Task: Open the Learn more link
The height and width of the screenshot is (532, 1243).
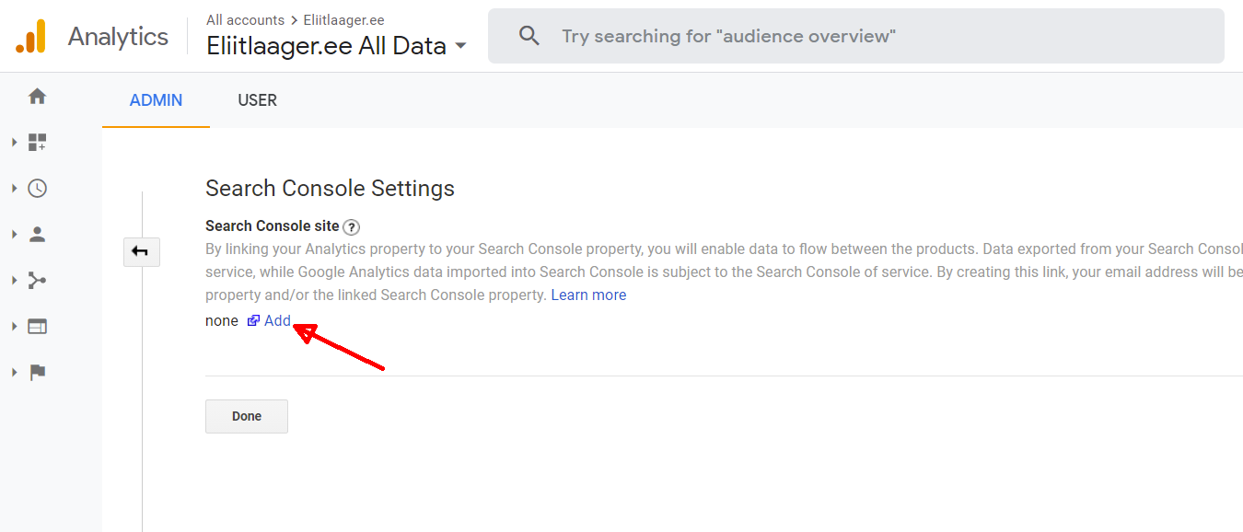Action: pyautogui.click(x=588, y=295)
